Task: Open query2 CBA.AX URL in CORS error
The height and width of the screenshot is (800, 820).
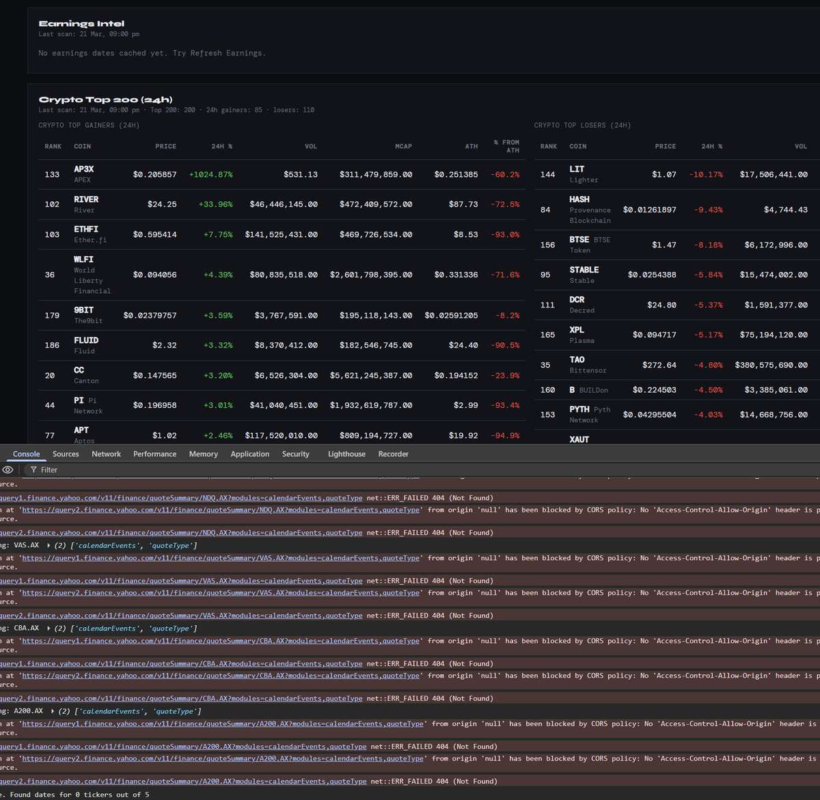Action: click(x=221, y=676)
